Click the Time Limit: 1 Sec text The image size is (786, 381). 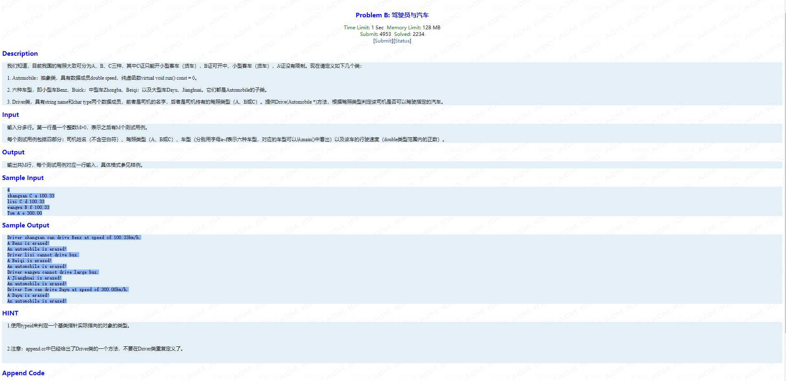[x=363, y=28]
